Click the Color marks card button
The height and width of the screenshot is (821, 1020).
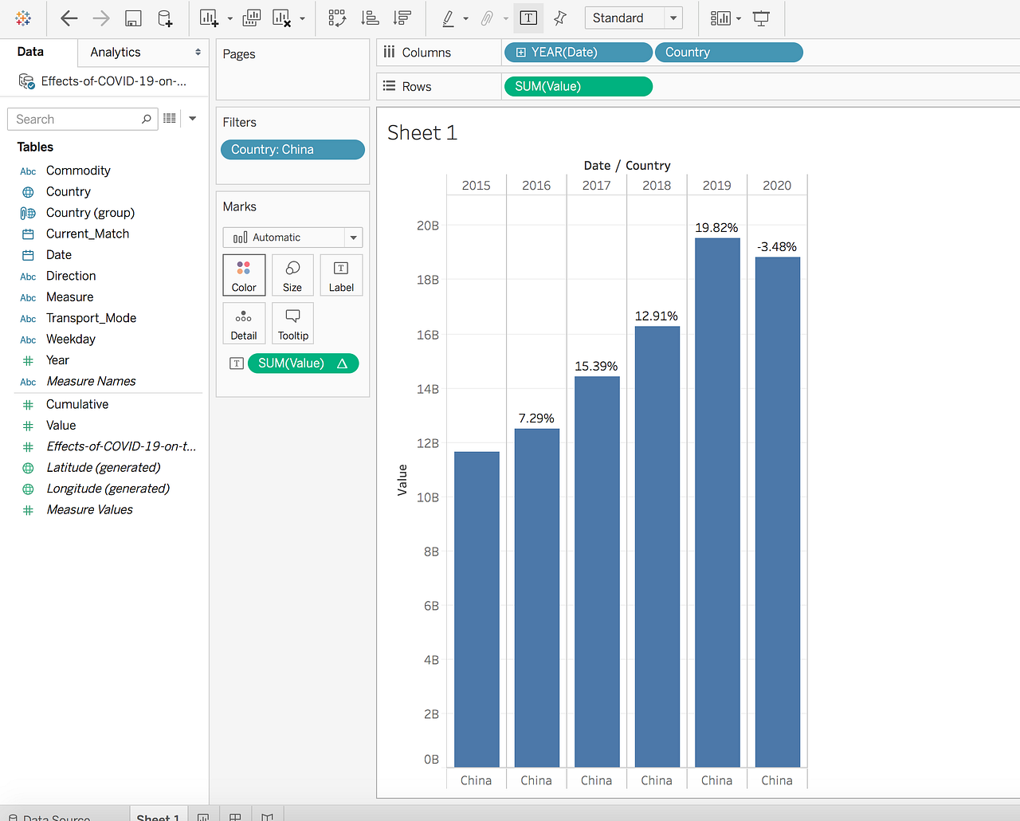[244, 275]
